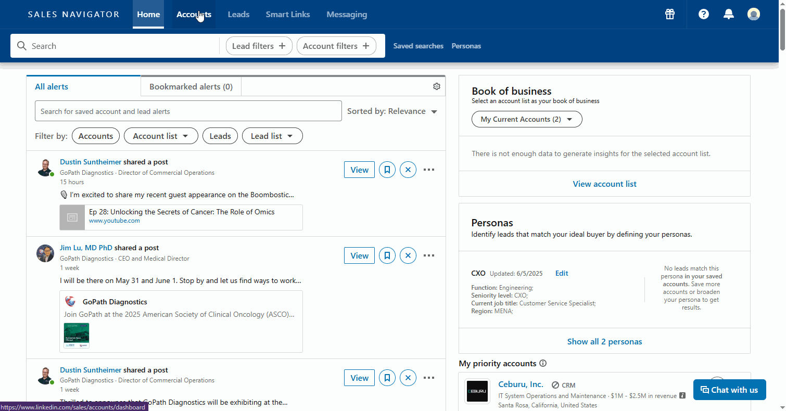Expand the Account list filter dropdown
This screenshot has height=411, width=786.
[161, 136]
